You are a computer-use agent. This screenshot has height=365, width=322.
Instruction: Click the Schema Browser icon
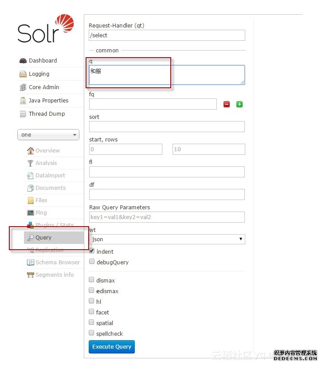pos(31,263)
